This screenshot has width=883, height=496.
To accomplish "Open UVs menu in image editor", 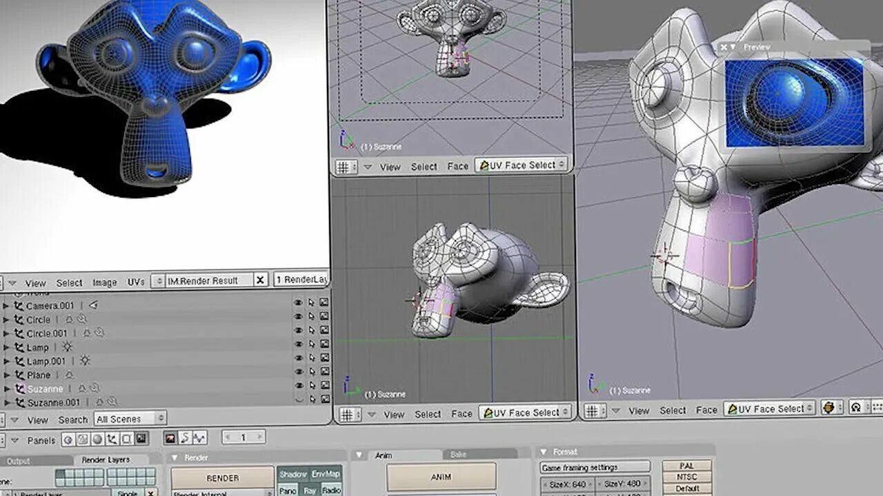I will click(x=136, y=282).
